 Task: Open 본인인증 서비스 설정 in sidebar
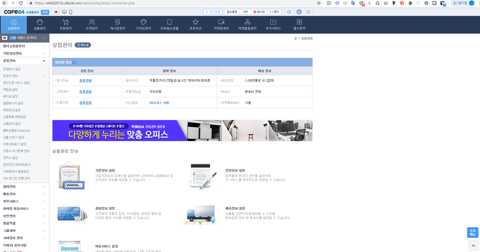16,83
